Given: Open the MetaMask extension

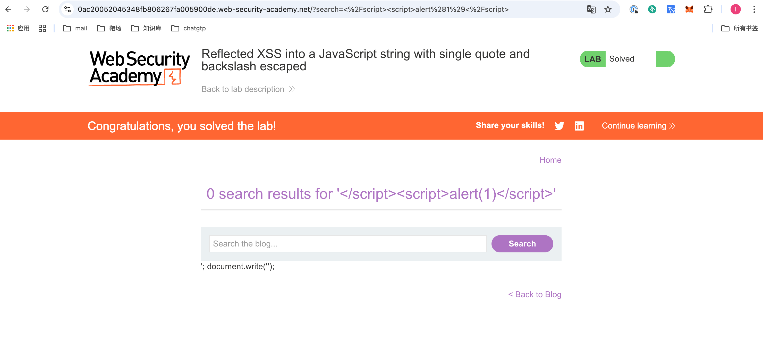Looking at the screenshot, I should (689, 9).
